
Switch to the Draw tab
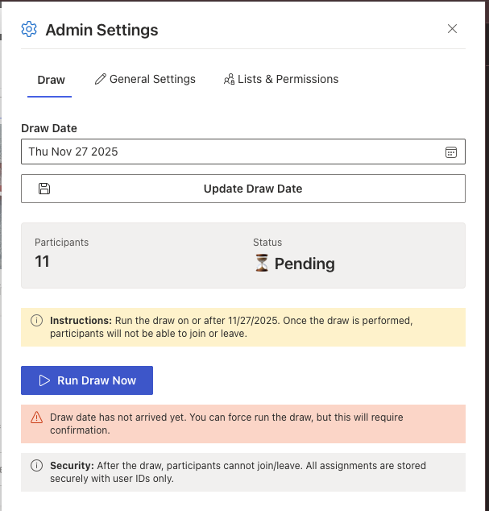click(x=51, y=80)
